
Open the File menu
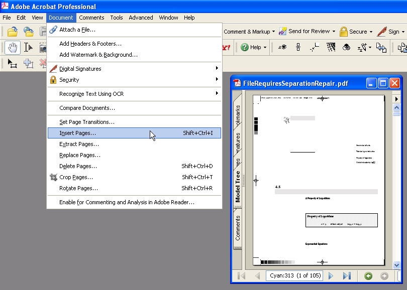7,18
